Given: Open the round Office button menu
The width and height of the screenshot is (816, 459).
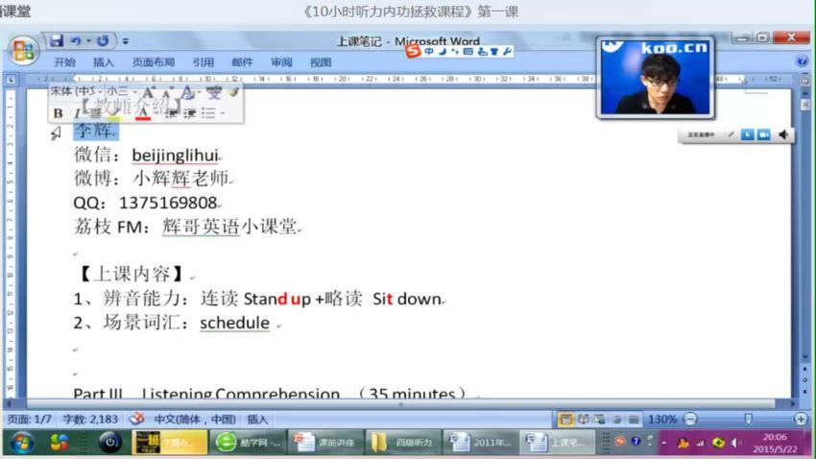Looking at the screenshot, I should click(23, 51).
